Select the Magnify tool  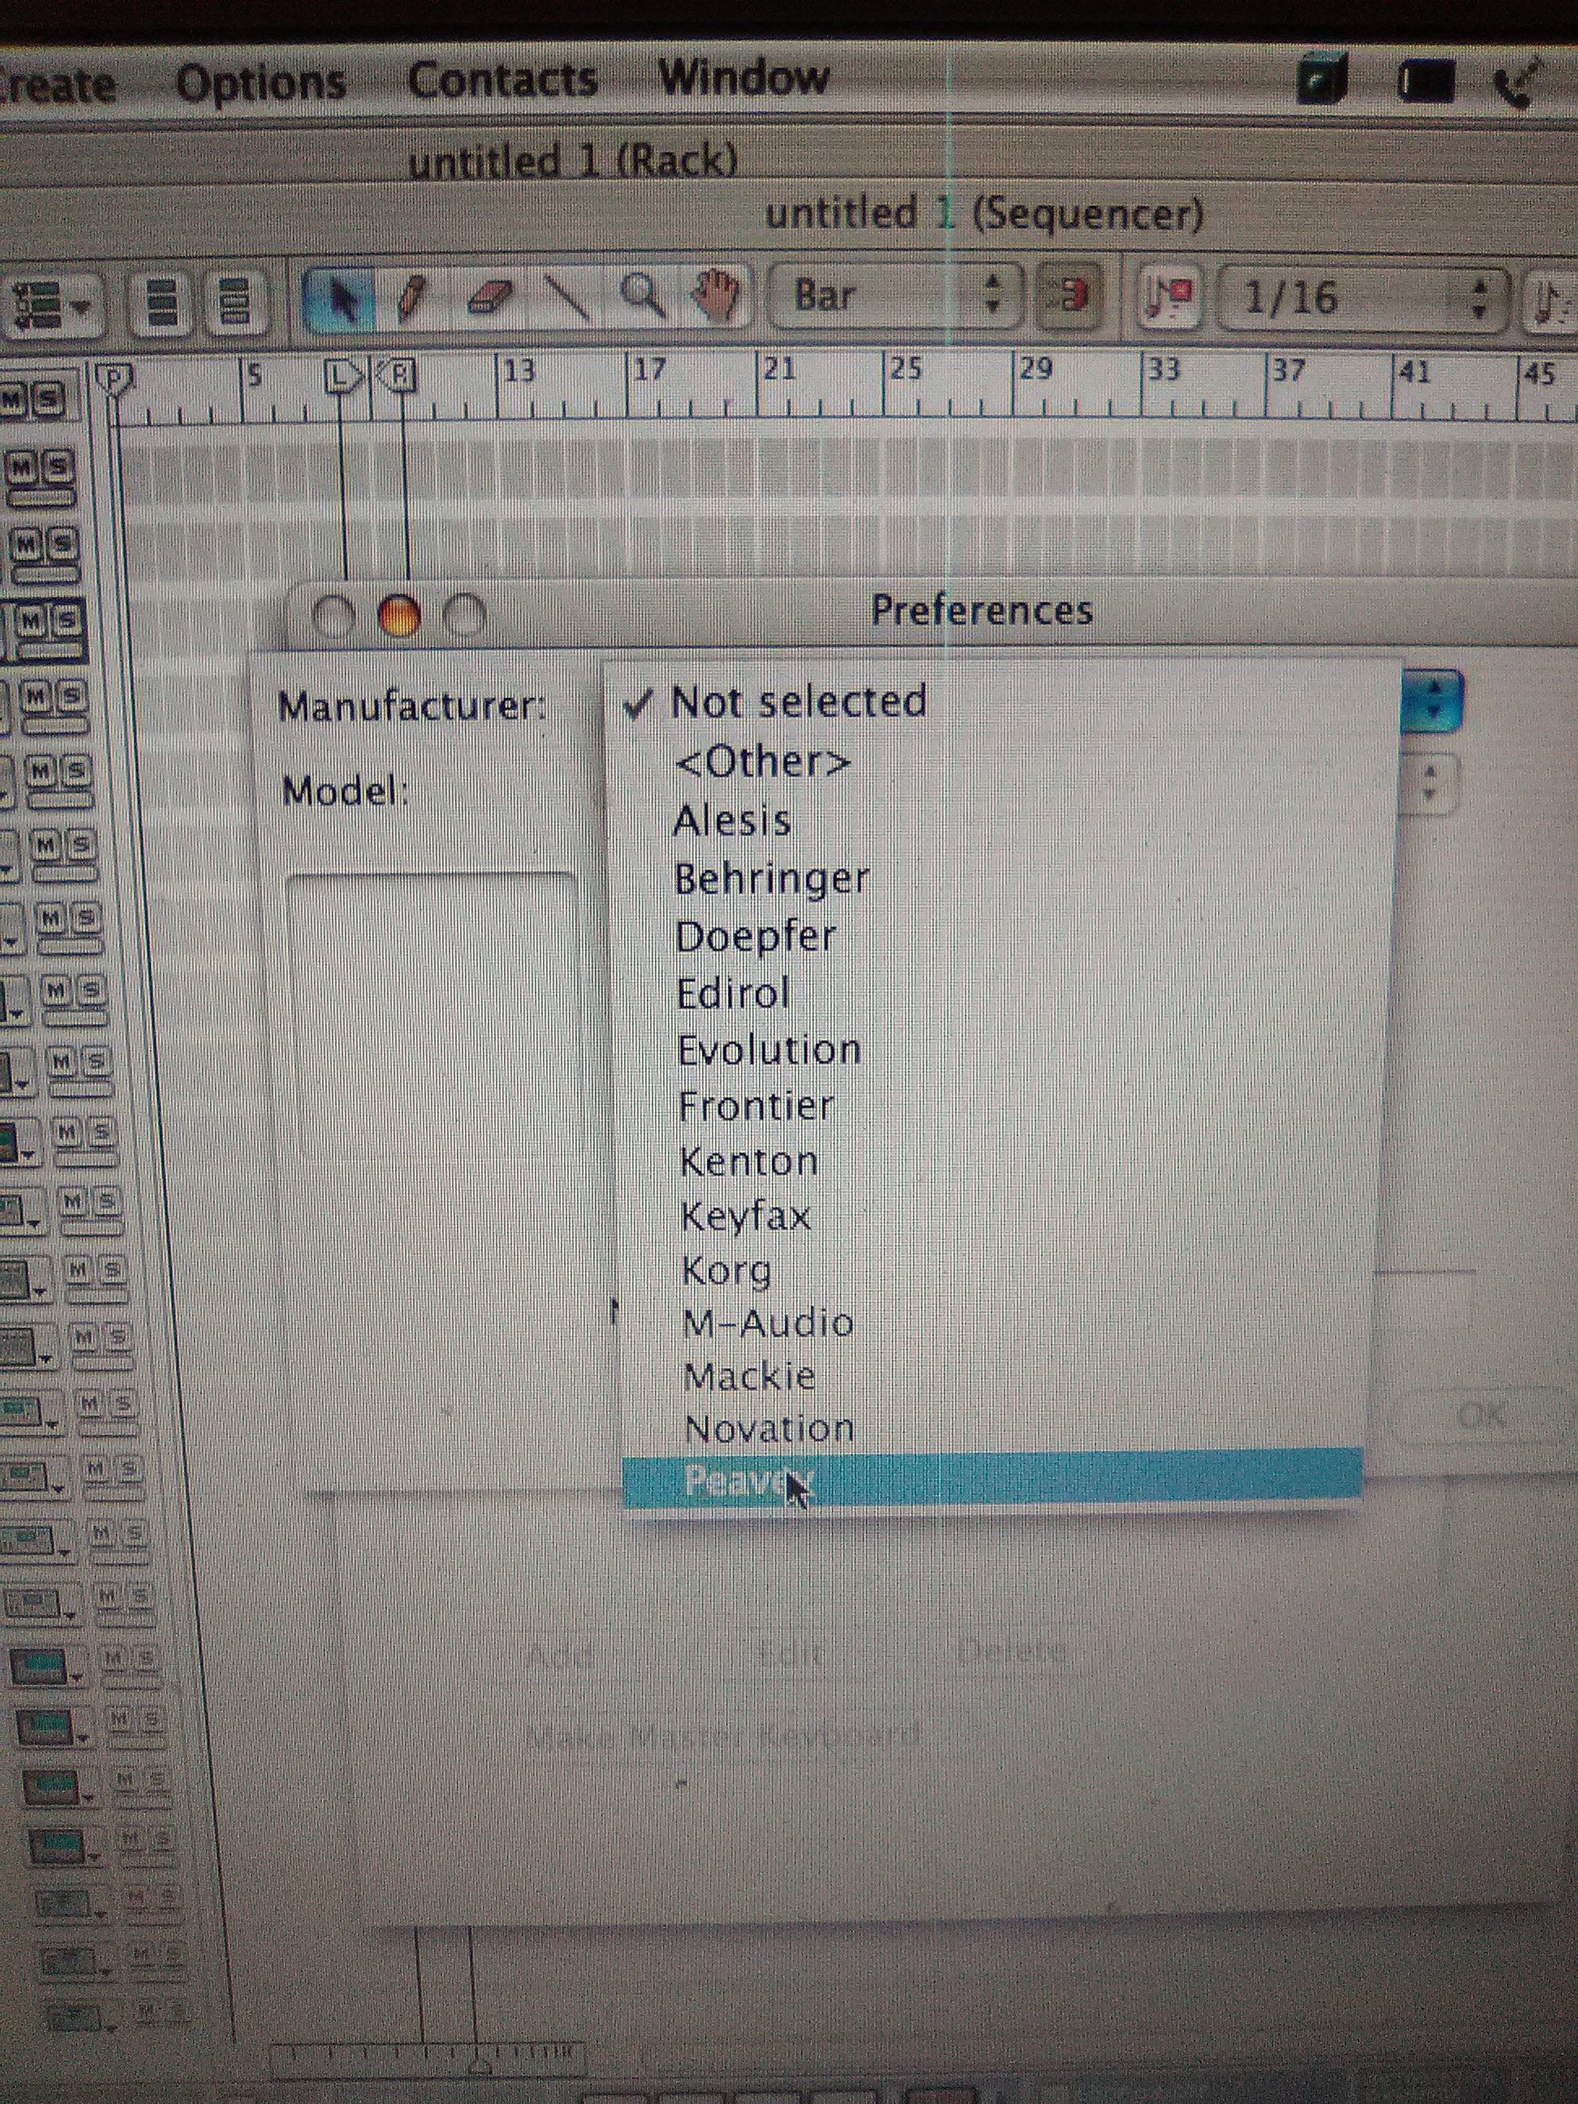(642, 295)
